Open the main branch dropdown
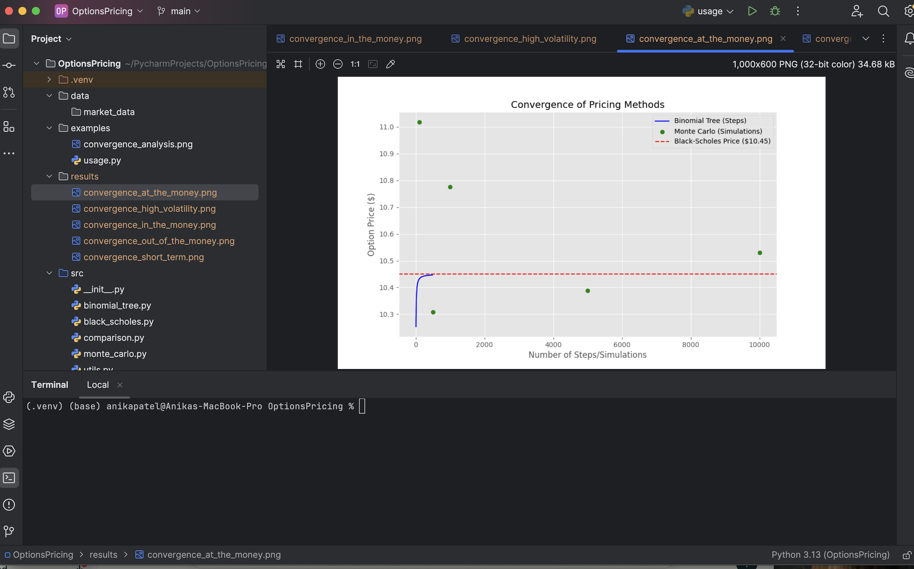Image resolution: width=914 pixels, height=569 pixels. (x=179, y=11)
